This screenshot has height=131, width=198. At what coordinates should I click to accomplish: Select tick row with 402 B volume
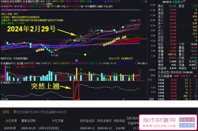pyautogui.click(x=177, y=96)
